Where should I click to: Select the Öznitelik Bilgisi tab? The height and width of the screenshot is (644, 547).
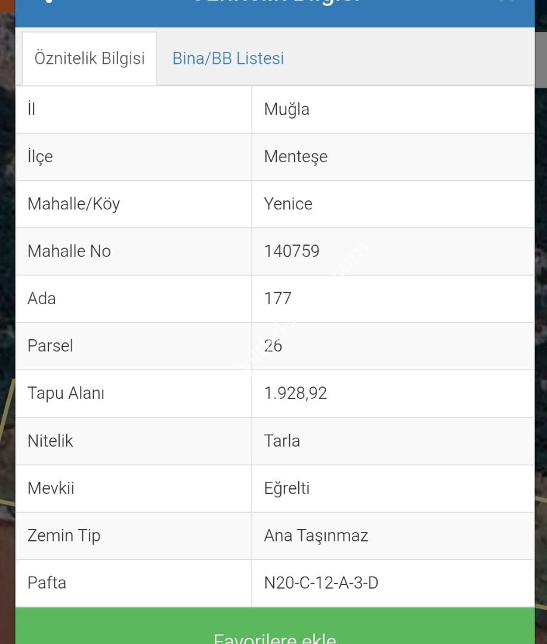point(89,58)
